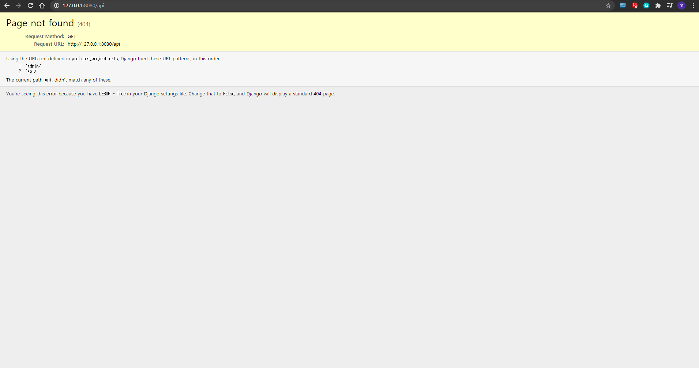The height and width of the screenshot is (368, 699).
Task: Click the 'Page not found' heading
Action: pyautogui.click(x=40, y=23)
